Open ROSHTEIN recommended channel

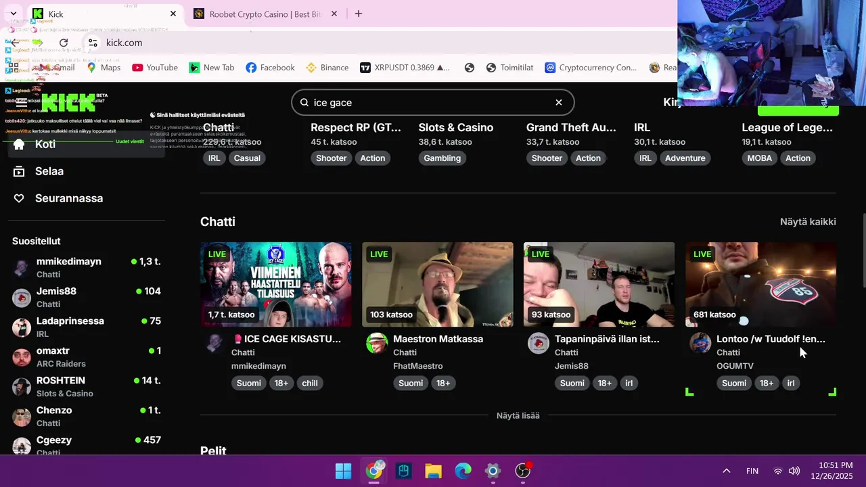tap(87, 386)
